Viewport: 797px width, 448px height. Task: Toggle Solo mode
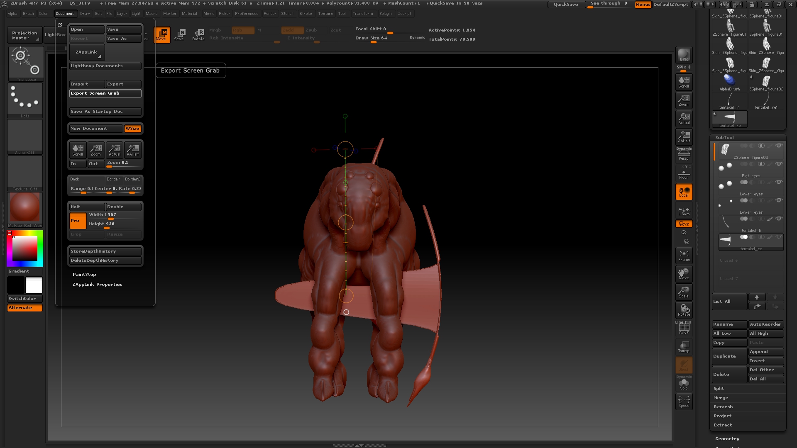click(x=684, y=383)
